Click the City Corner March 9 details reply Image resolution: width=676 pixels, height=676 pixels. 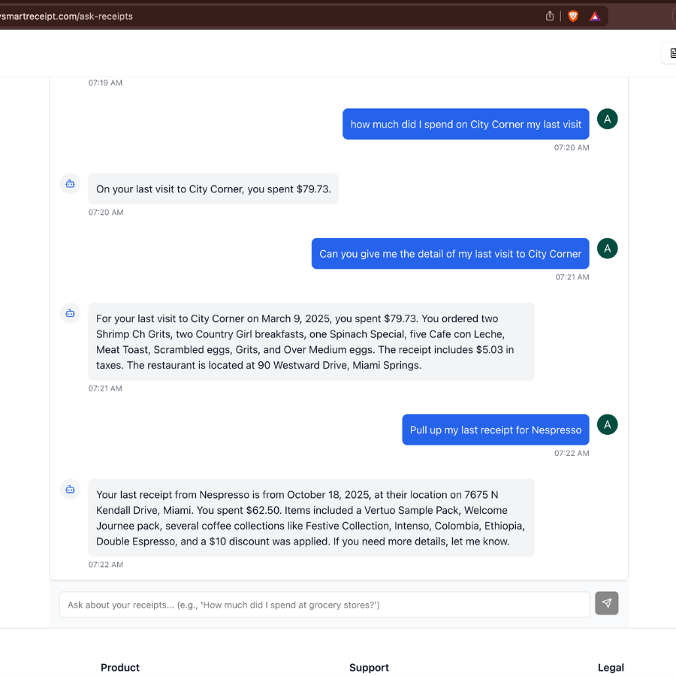click(x=311, y=342)
